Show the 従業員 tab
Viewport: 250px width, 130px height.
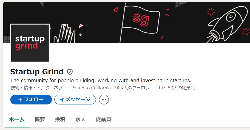[103, 120]
